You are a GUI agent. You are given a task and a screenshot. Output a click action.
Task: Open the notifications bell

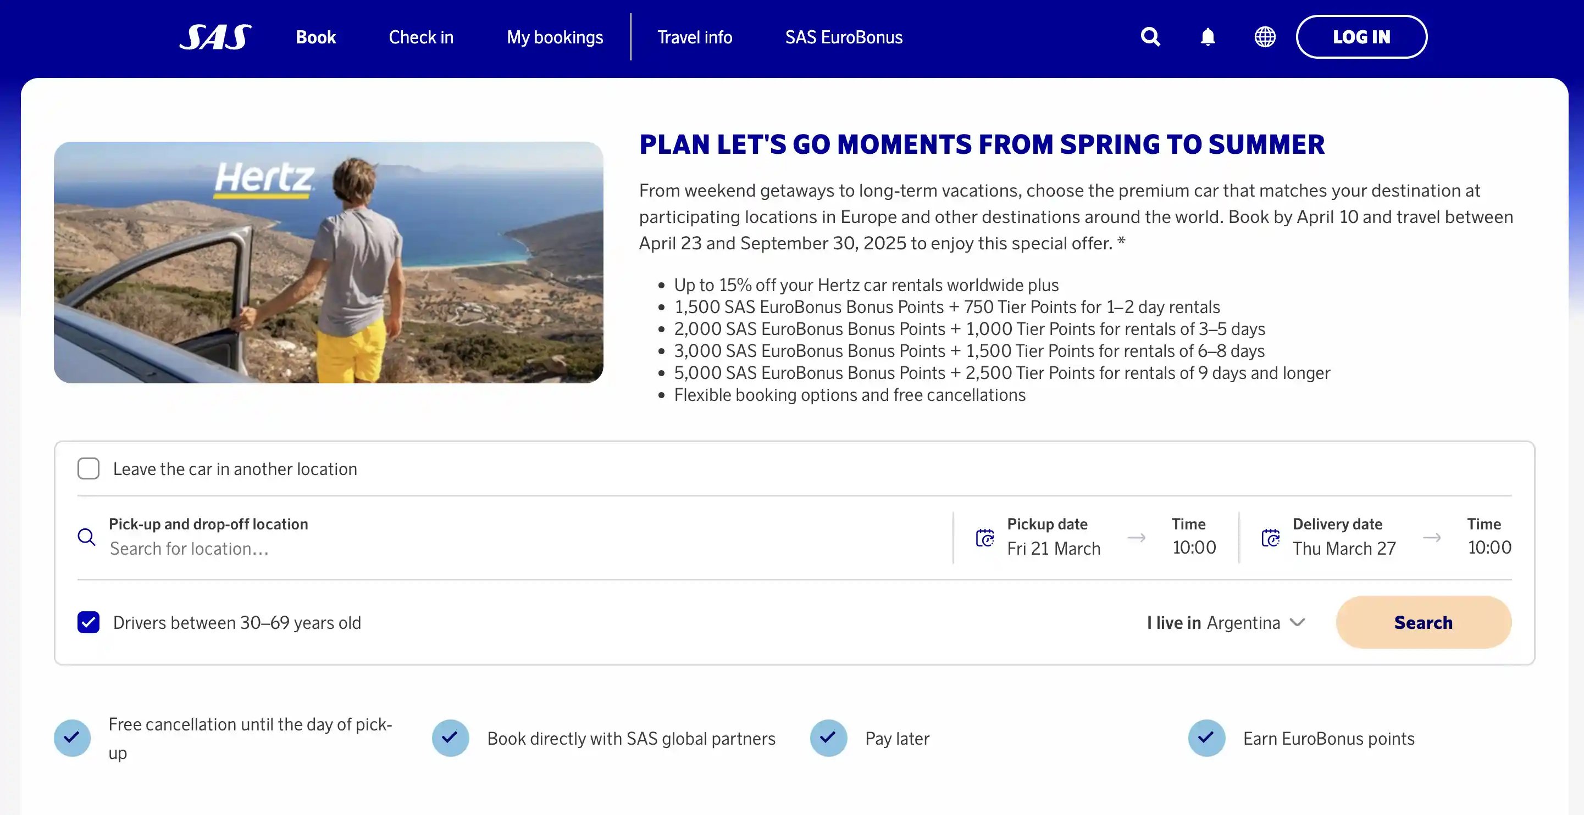click(x=1208, y=37)
